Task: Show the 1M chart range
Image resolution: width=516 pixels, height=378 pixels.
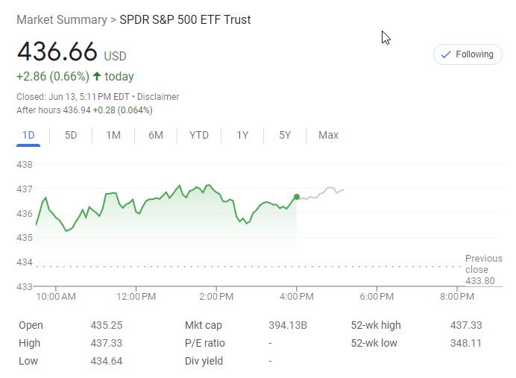Action: (113, 135)
